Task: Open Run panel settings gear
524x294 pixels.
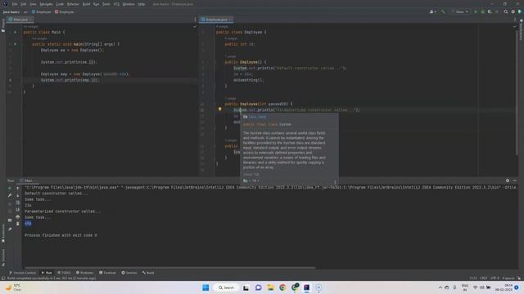Action: 508,180
